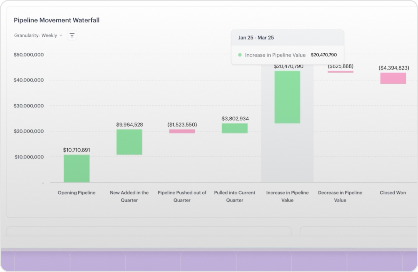Click the green legend dot in tooltip

pos(240,55)
